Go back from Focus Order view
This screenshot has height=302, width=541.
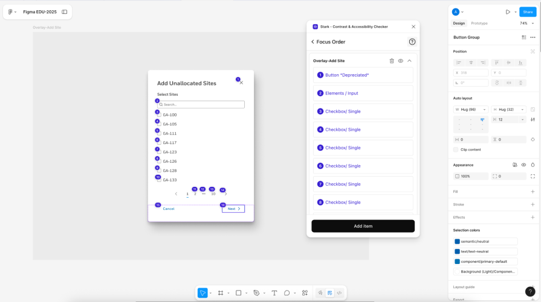pos(313,42)
